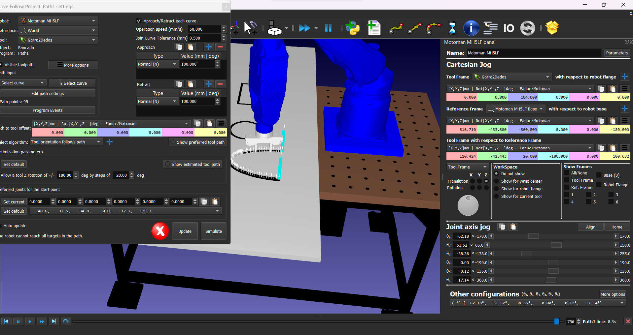
Task: Open the Tool Frame Garra2Dedos dropdown
Action: point(512,77)
